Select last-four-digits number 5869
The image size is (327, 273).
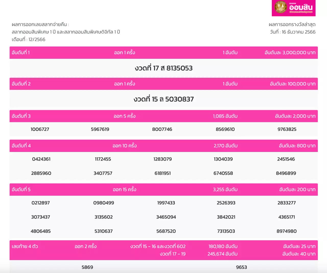pos(87,267)
